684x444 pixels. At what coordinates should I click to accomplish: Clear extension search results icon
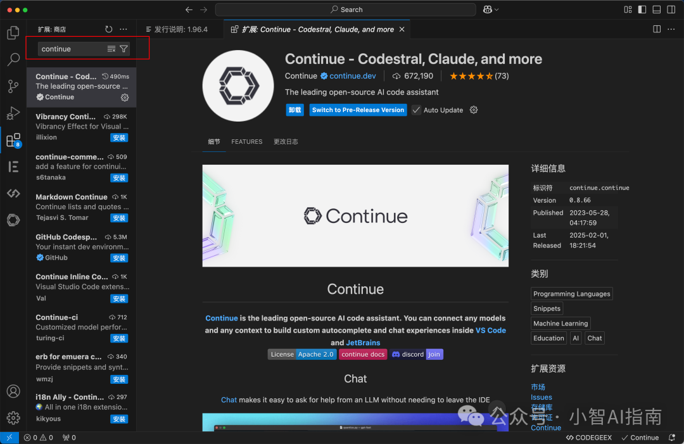click(x=111, y=49)
